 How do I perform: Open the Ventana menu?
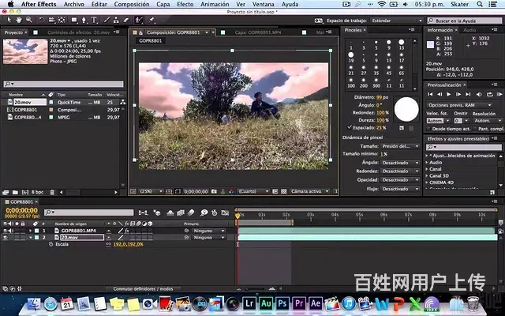pos(264,4)
